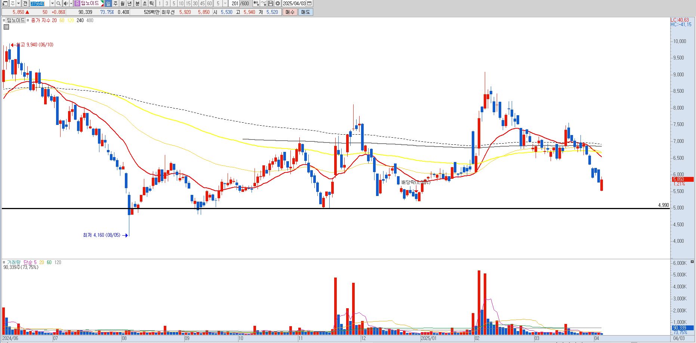Viewport: 696px width, 343px height.
Task: Choose the 60 interval preset
Action: pyautogui.click(x=209, y=3)
